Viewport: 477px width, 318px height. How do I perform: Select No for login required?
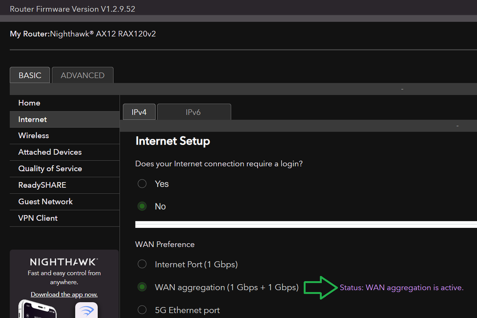pyautogui.click(x=142, y=206)
